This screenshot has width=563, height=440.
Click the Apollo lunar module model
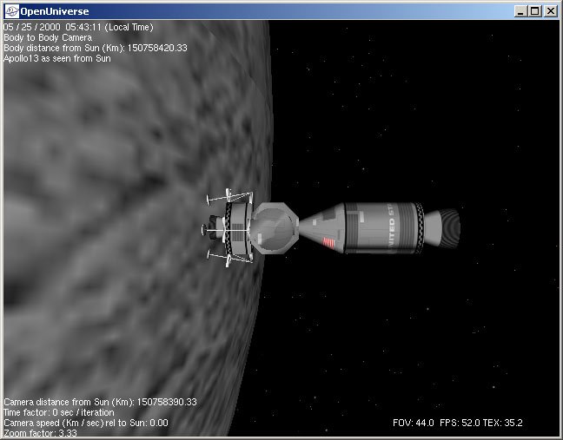[249, 227]
